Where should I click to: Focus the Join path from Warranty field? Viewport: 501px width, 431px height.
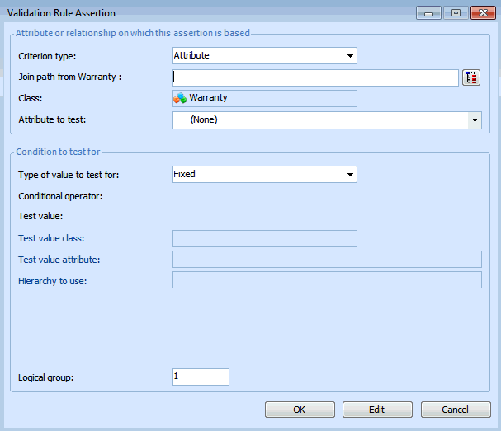(314, 77)
